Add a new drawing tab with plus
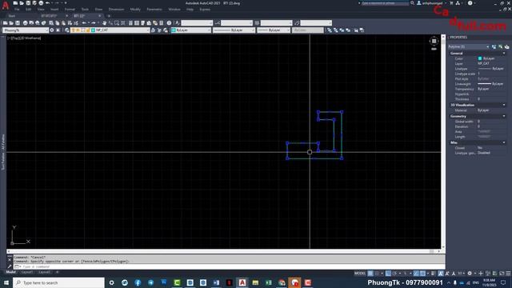Image resolution: width=512 pixels, height=288 pixels. coord(109,16)
